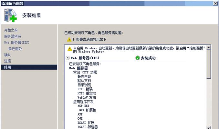Click the CGI entry in list
This screenshot has height=129, width=219.
point(80,119)
